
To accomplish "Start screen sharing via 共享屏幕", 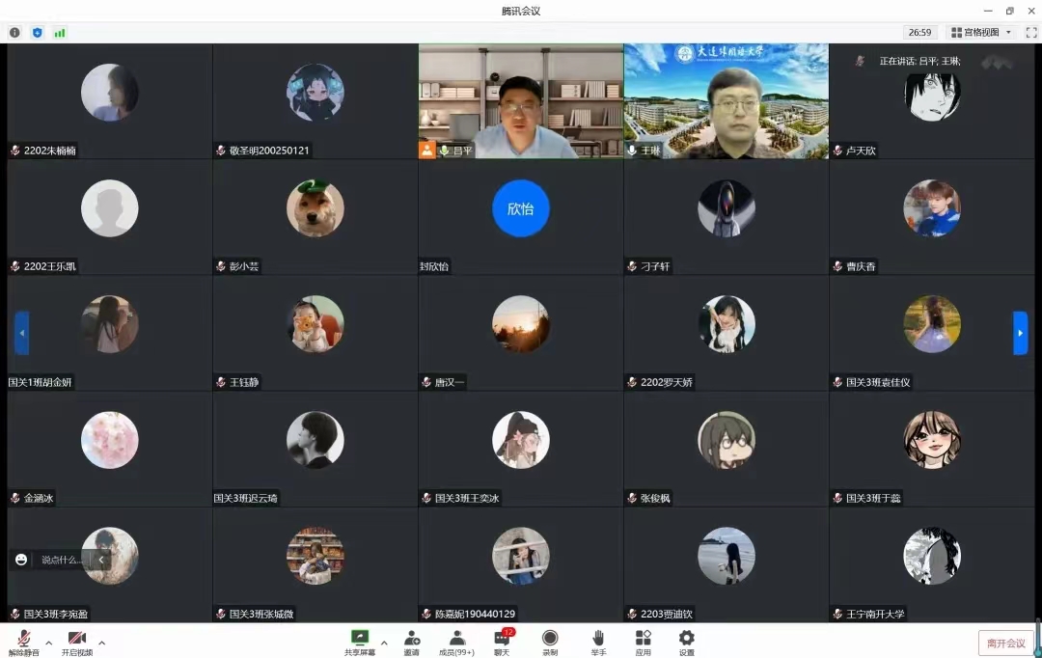I will [x=360, y=641].
